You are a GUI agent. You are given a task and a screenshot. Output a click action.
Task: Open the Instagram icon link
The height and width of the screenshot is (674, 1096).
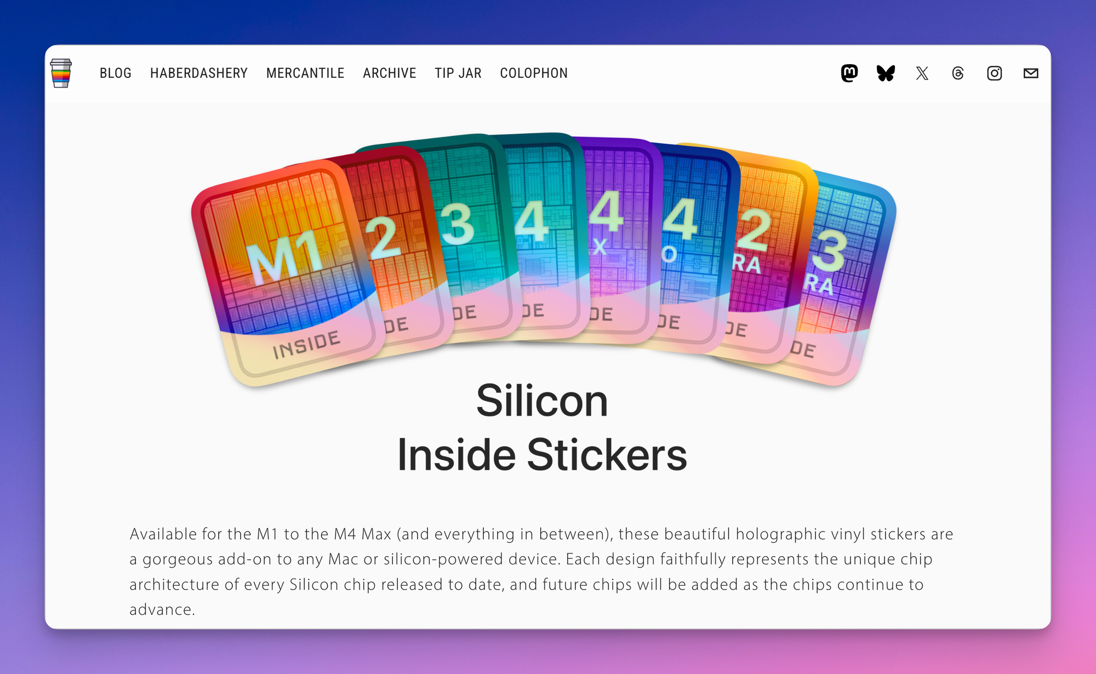(994, 73)
